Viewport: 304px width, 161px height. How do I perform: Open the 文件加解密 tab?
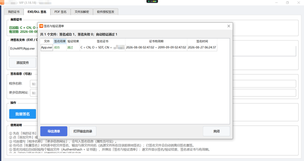coord(82,12)
